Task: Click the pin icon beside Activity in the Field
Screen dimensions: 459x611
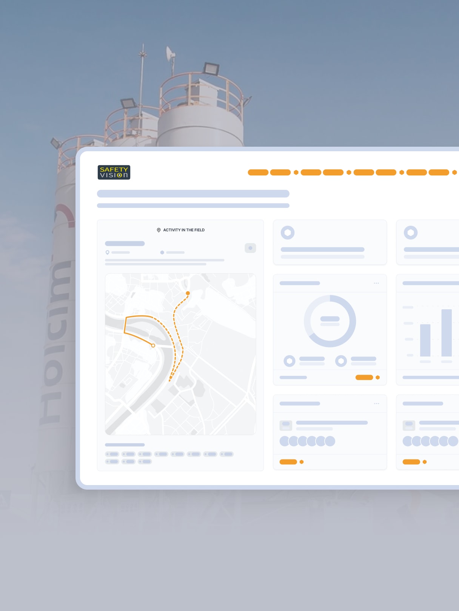Action: 159,230
